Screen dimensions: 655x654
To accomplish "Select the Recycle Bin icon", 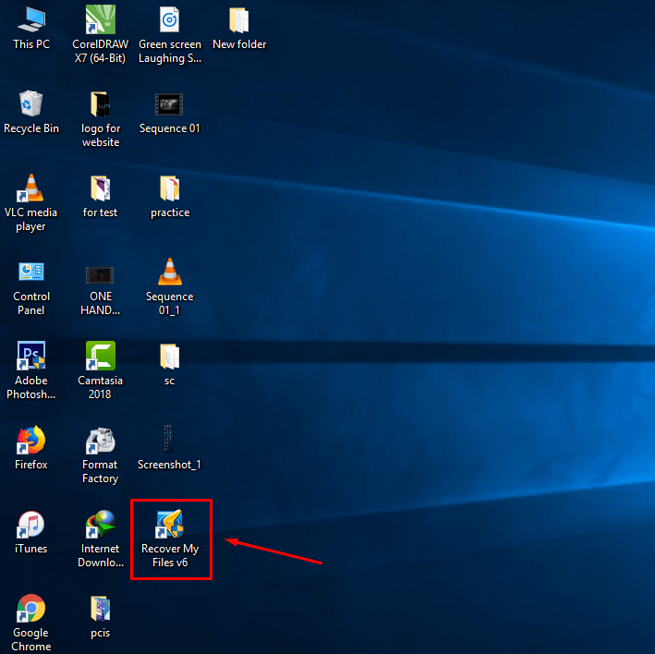I will click(x=31, y=104).
